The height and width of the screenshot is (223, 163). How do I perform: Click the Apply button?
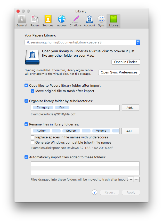(x=131, y=192)
